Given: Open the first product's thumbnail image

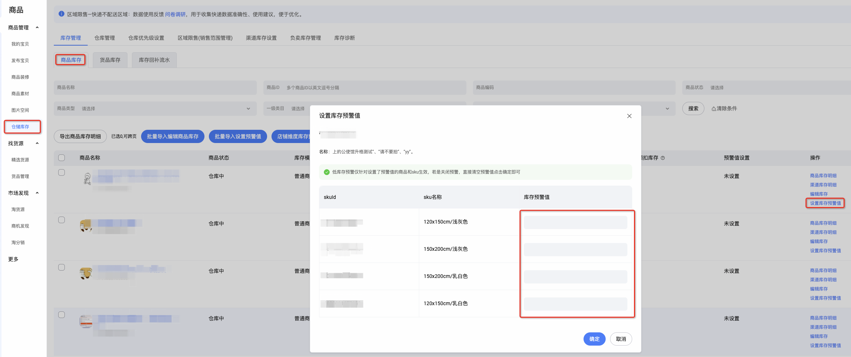Looking at the screenshot, I should click(x=87, y=179).
